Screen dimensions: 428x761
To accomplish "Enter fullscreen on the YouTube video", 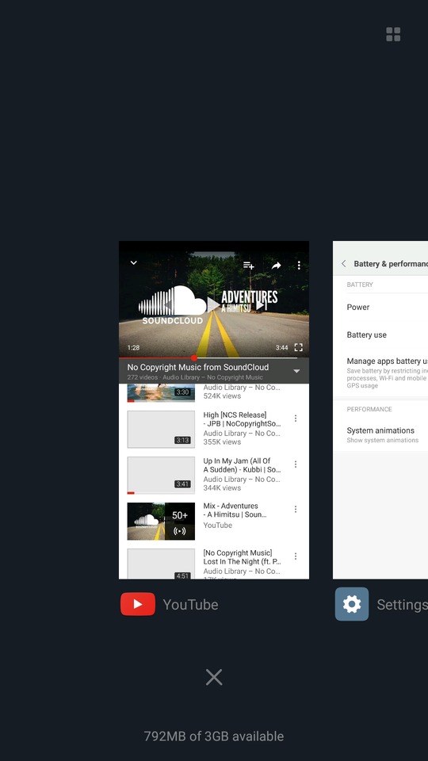I will pos(299,347).
